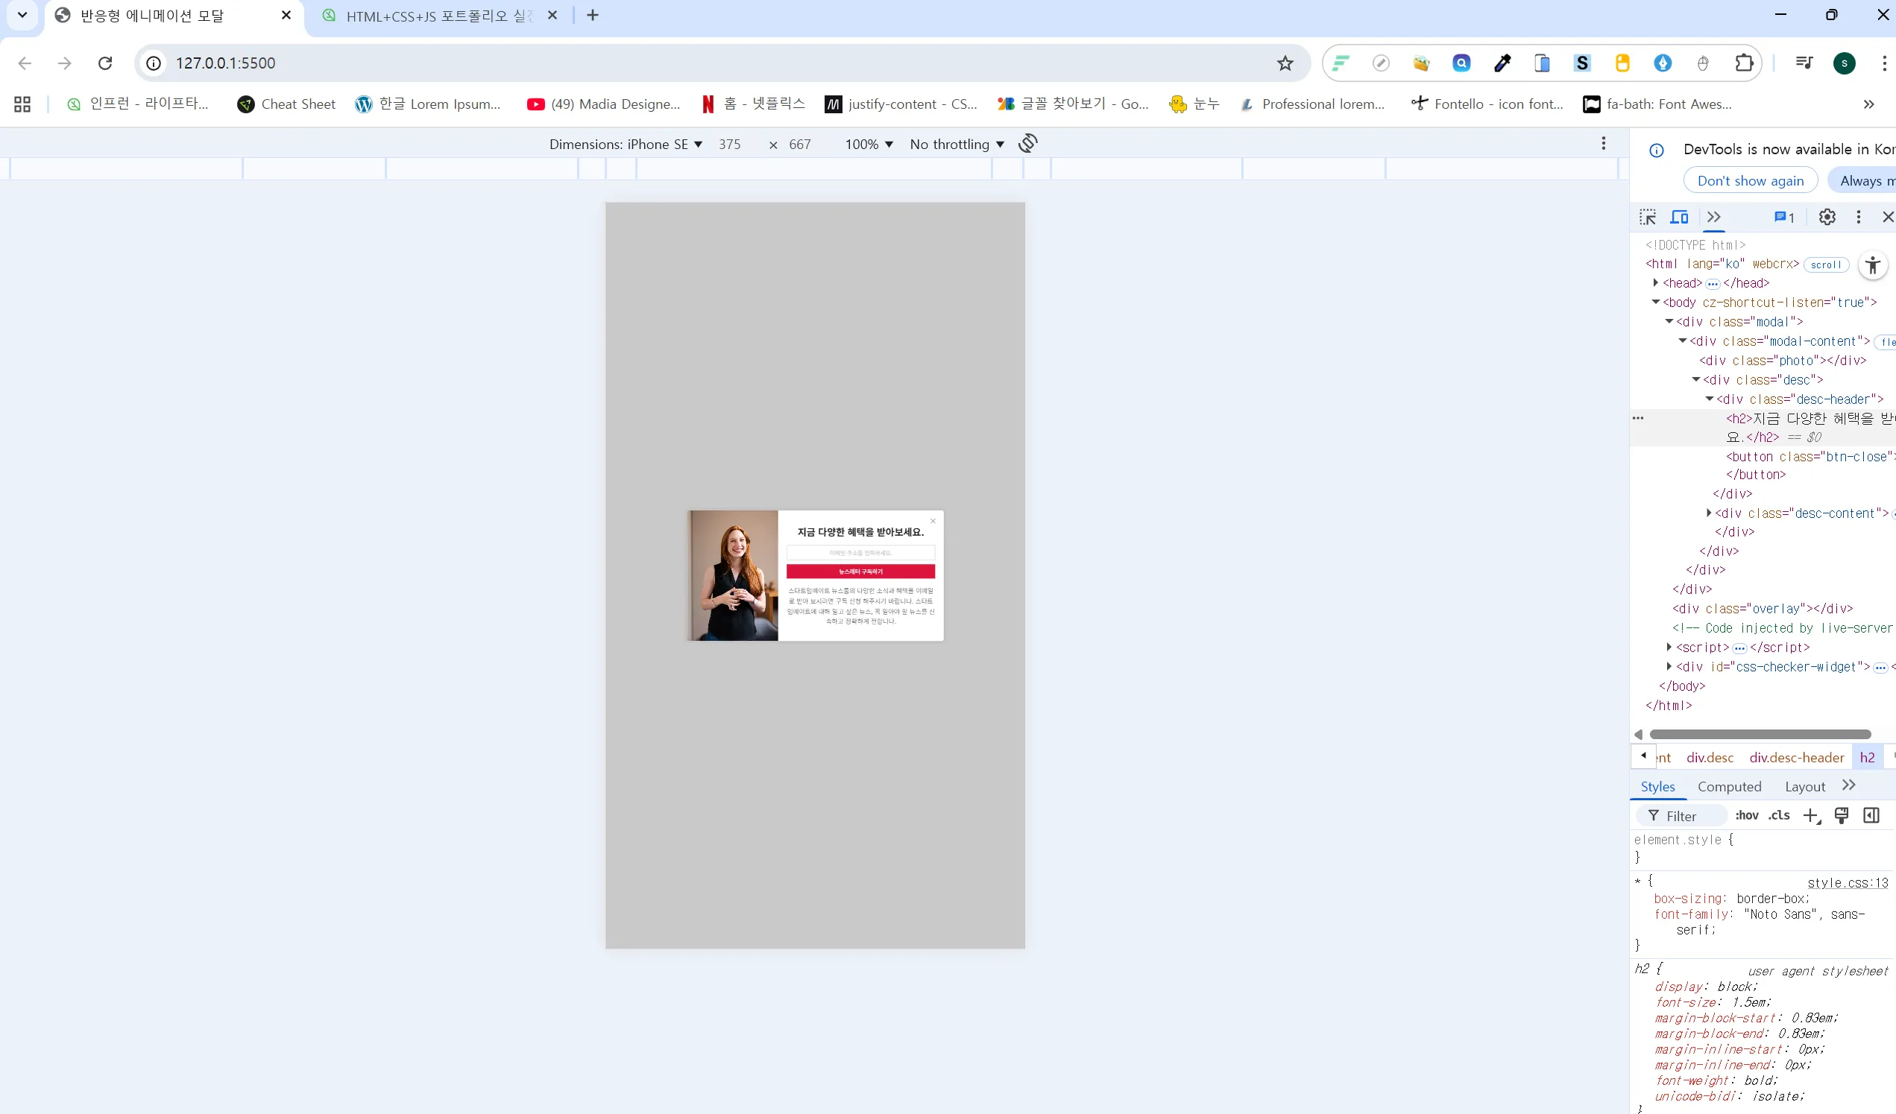Screen dimensions: 1896x1114
Task: Open the apps grid in bookmarks bar
Action: (x=22, y=104)
